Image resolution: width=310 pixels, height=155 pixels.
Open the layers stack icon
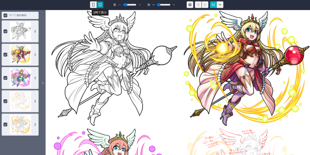[190, 5]
